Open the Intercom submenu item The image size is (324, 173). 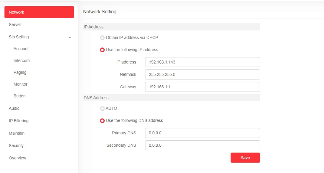pos(21,60)
